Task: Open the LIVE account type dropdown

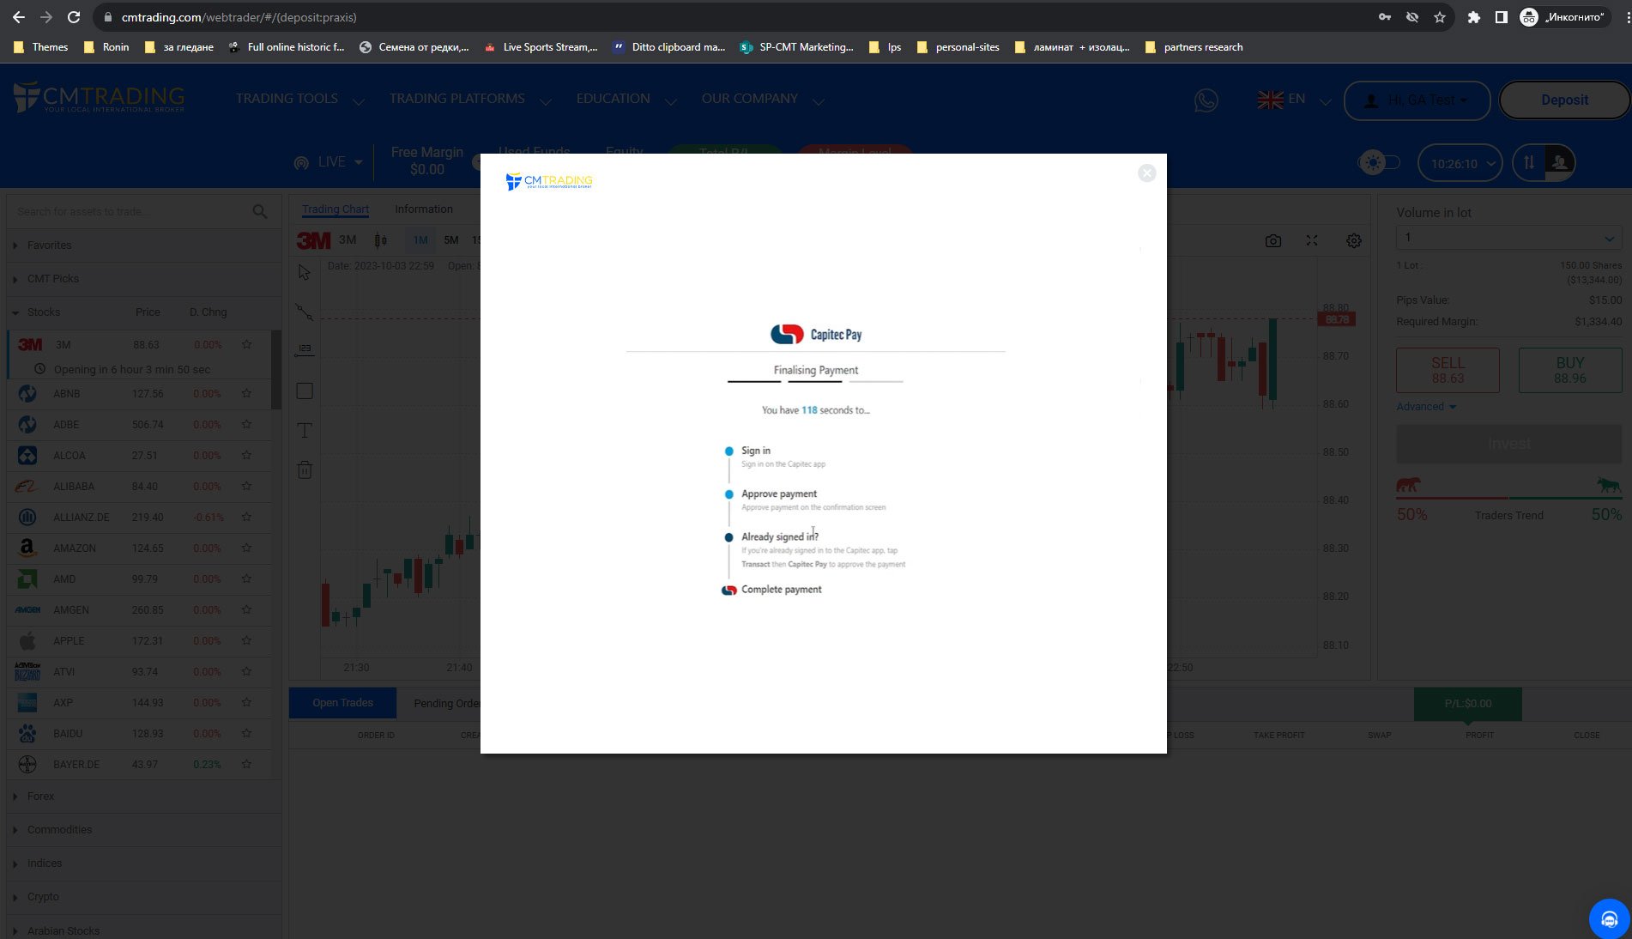Action: [328, 162]
